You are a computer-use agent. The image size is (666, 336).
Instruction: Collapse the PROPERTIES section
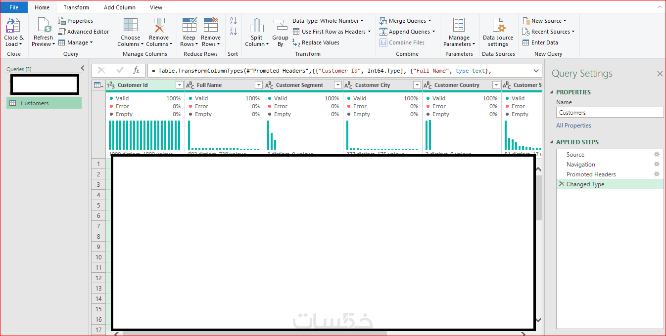(552, 92)
